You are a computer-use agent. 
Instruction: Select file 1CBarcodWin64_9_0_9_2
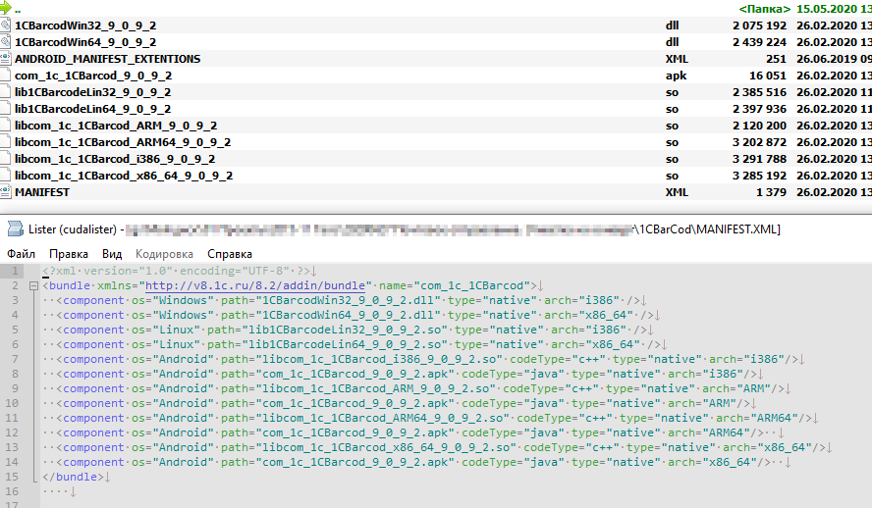(85, 42)
